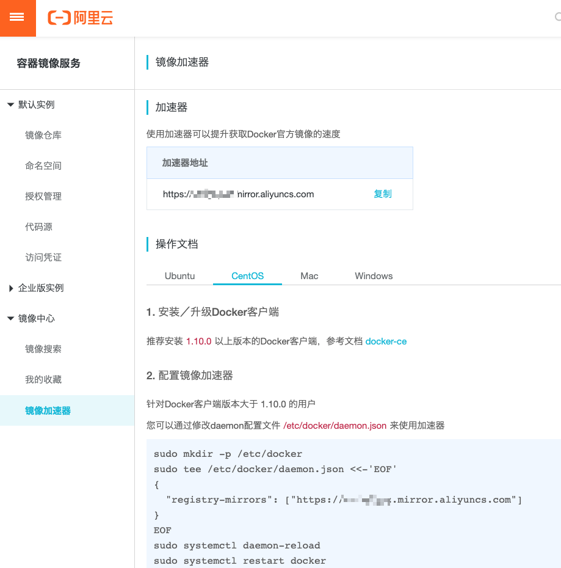Switch to the CentOS tab
The height and width of the screenshot is (568, 561).
(x=247, y=276)
